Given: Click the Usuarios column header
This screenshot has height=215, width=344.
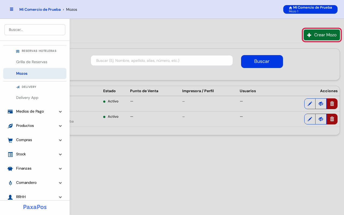Looking at the screenshot, I should tap(248, 91).
